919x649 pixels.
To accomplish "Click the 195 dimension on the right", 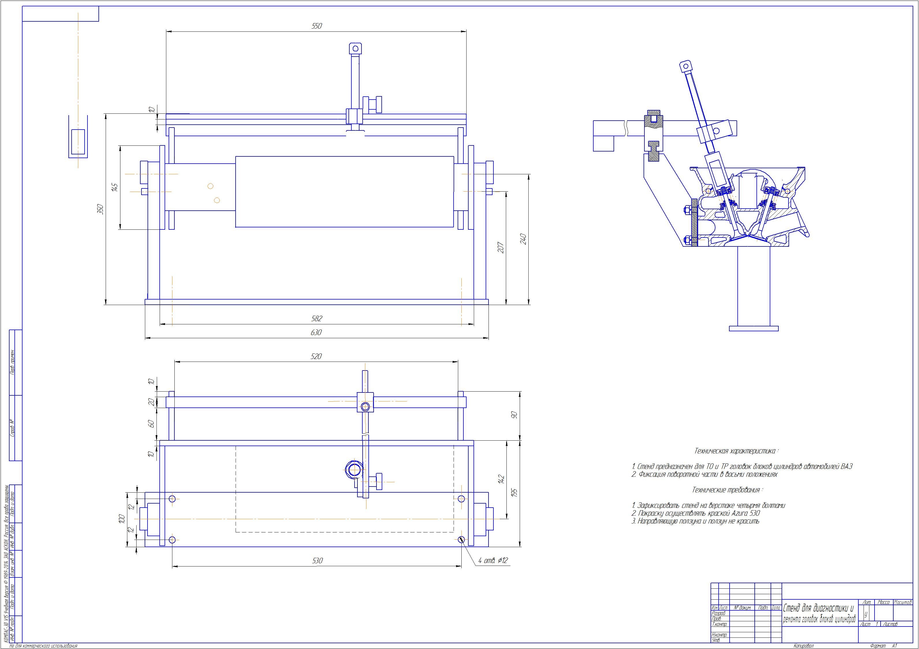I will (515, 493).
